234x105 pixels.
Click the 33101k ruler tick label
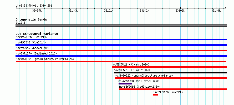(x=109, y=11)
